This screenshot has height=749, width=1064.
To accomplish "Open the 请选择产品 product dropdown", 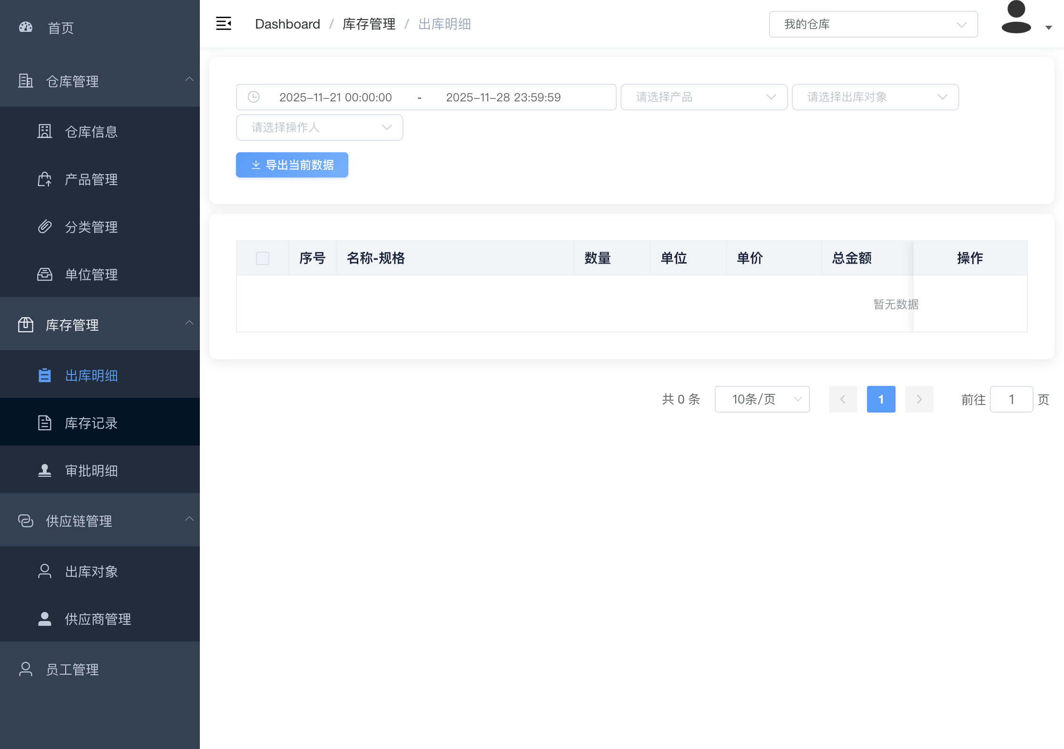I will (704, 97).
